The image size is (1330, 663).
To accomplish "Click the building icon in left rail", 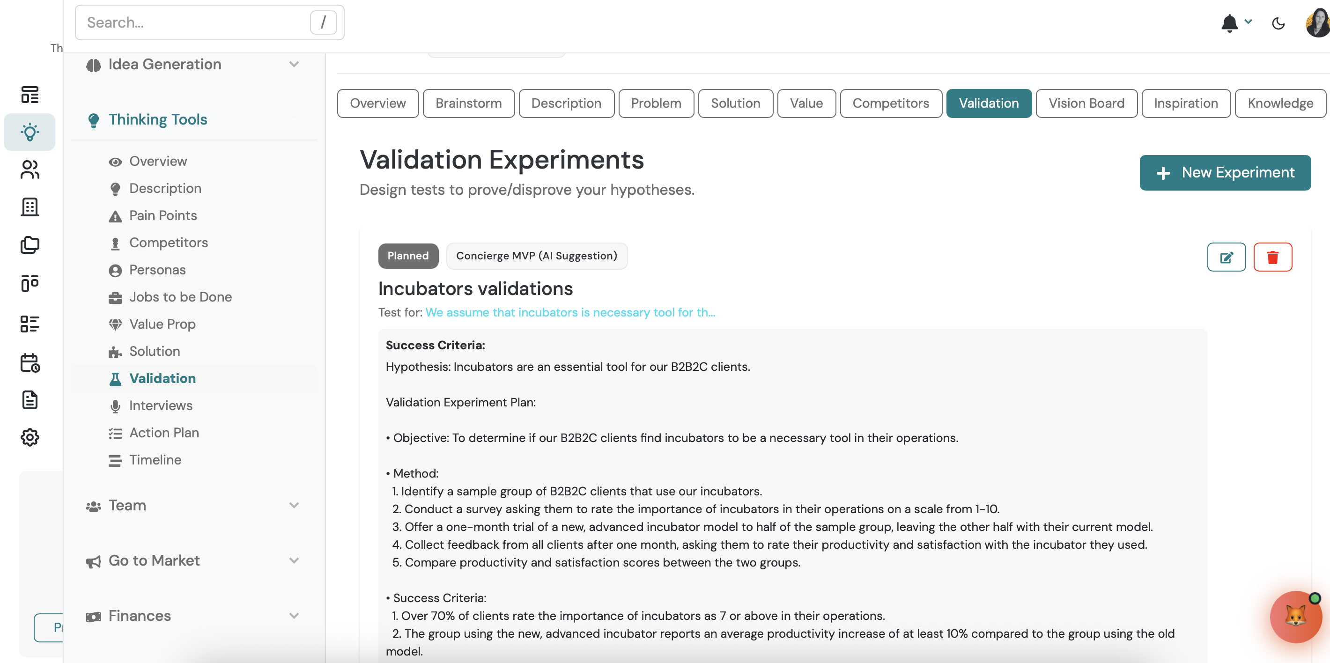I will point(30,207).
